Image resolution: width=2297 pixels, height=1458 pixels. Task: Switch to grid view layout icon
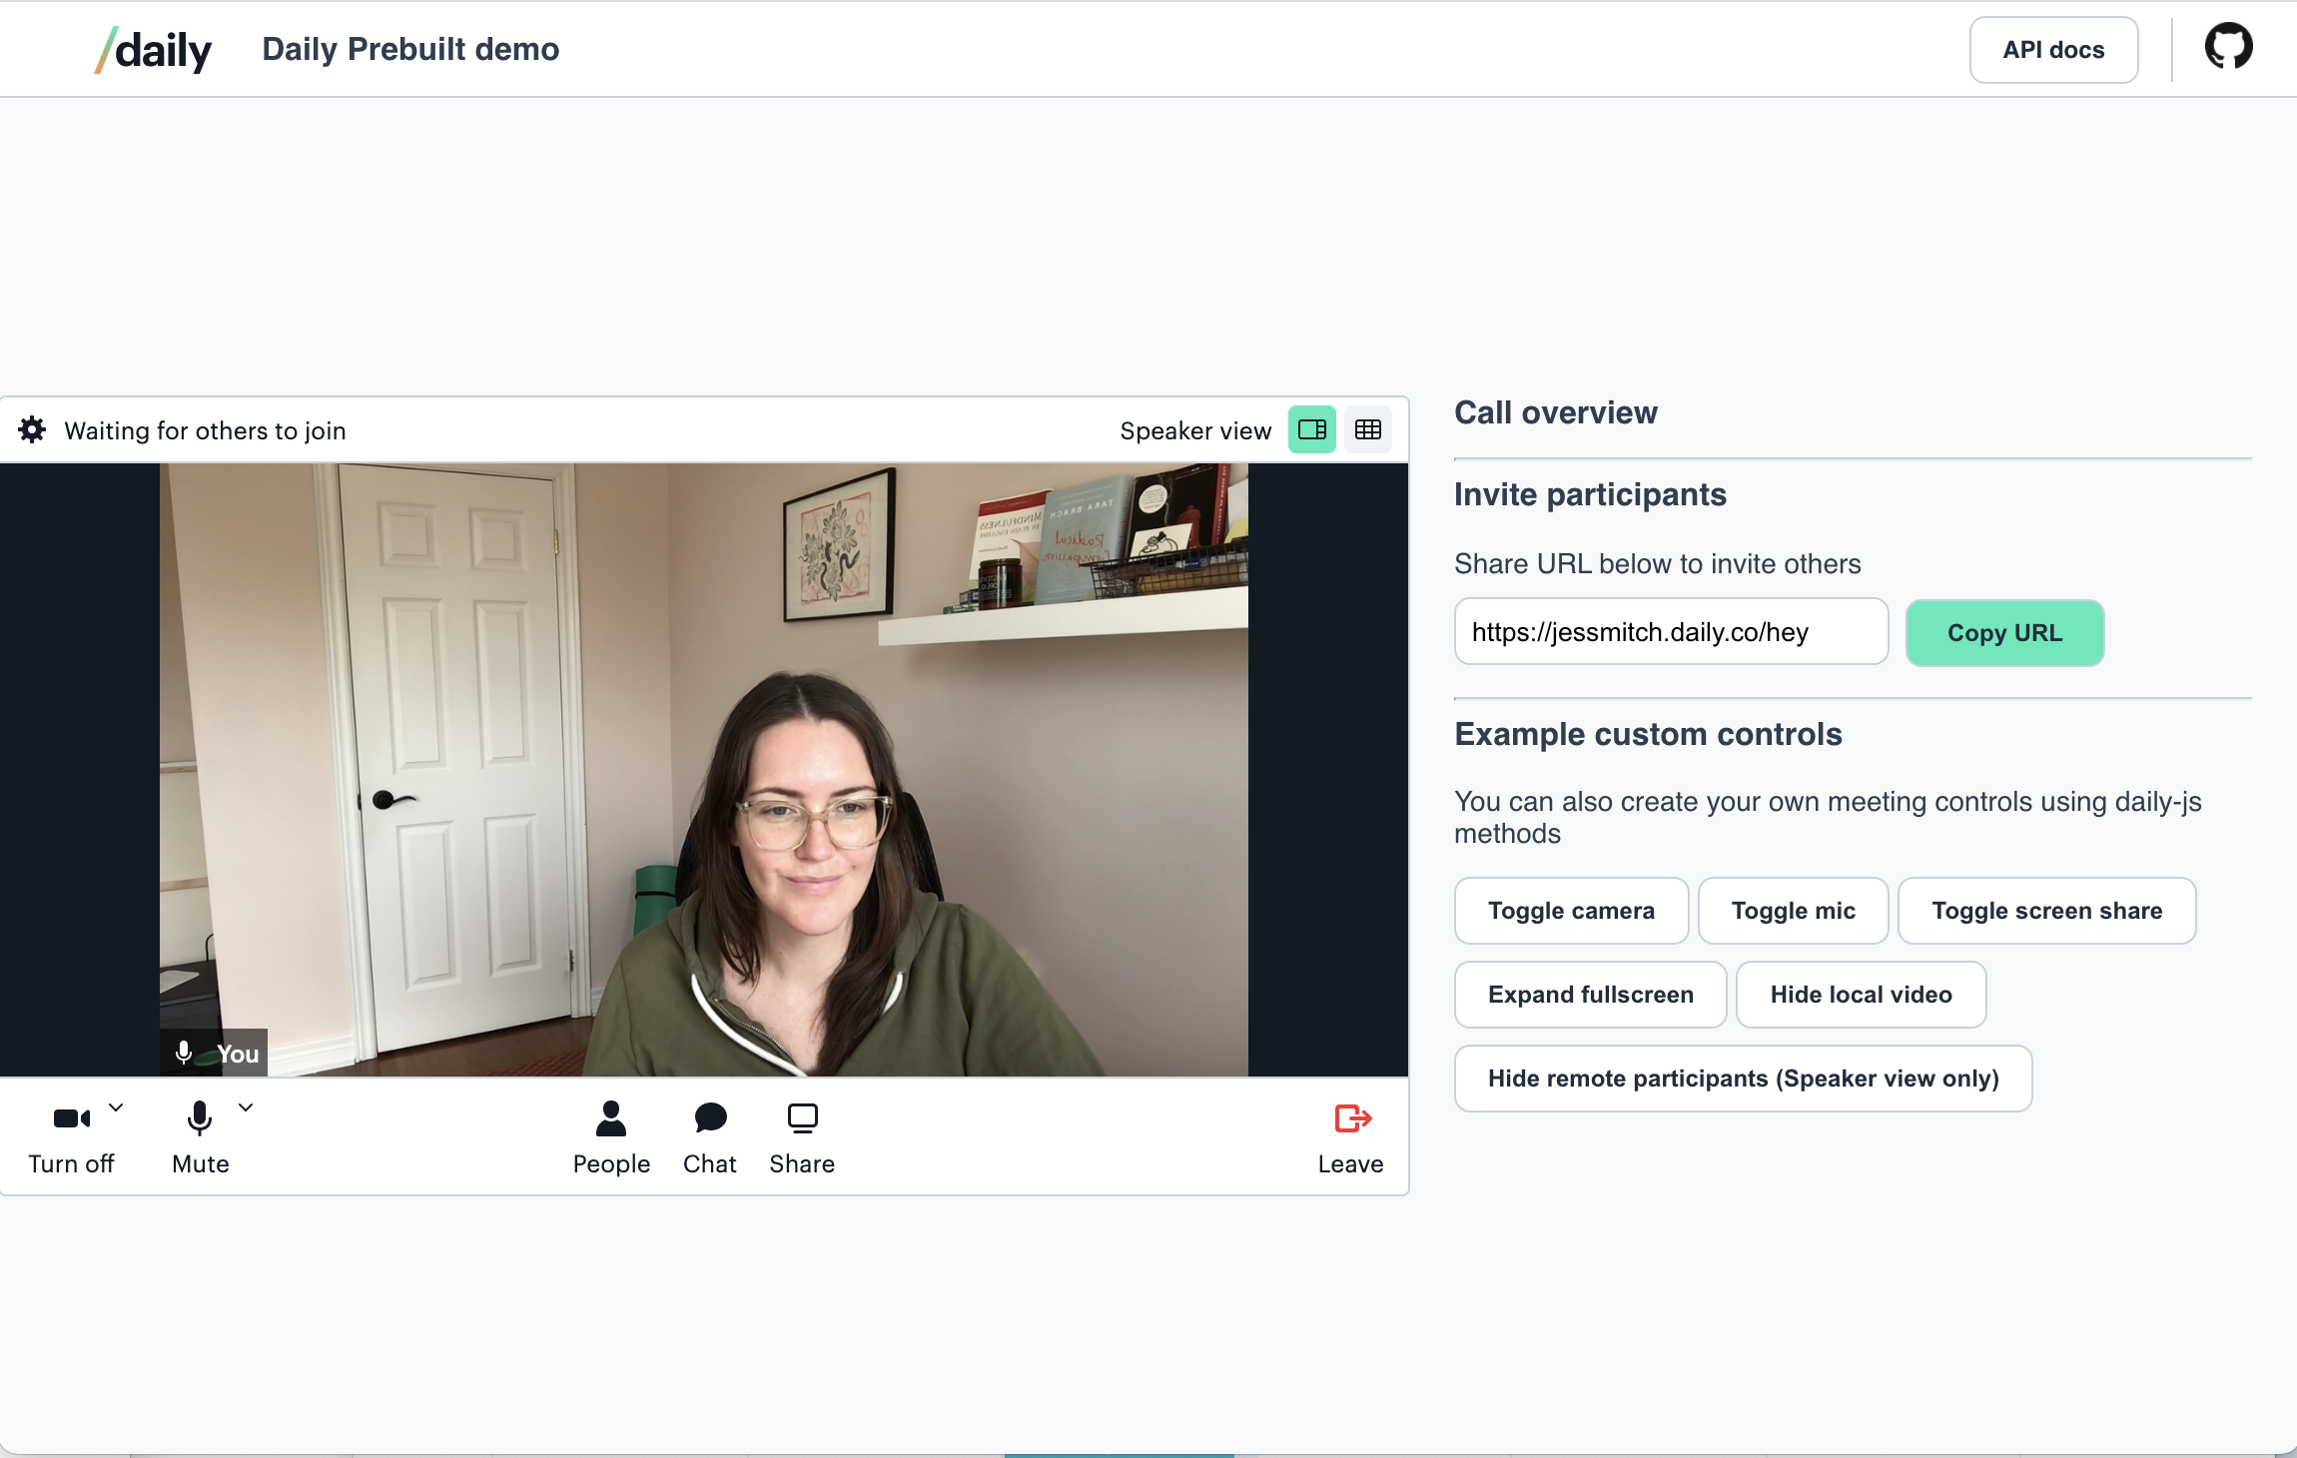pos(1367,430)
